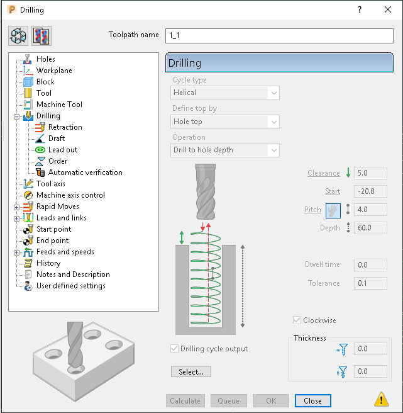403x413 pixels.
Task: Select the Lead out spiral icon
Action: [40, 150]
